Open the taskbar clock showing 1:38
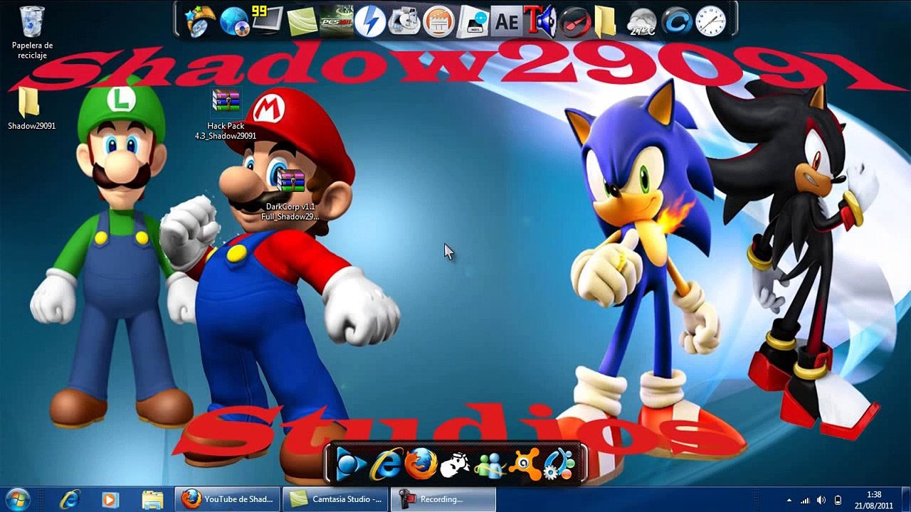 point(875,500)
